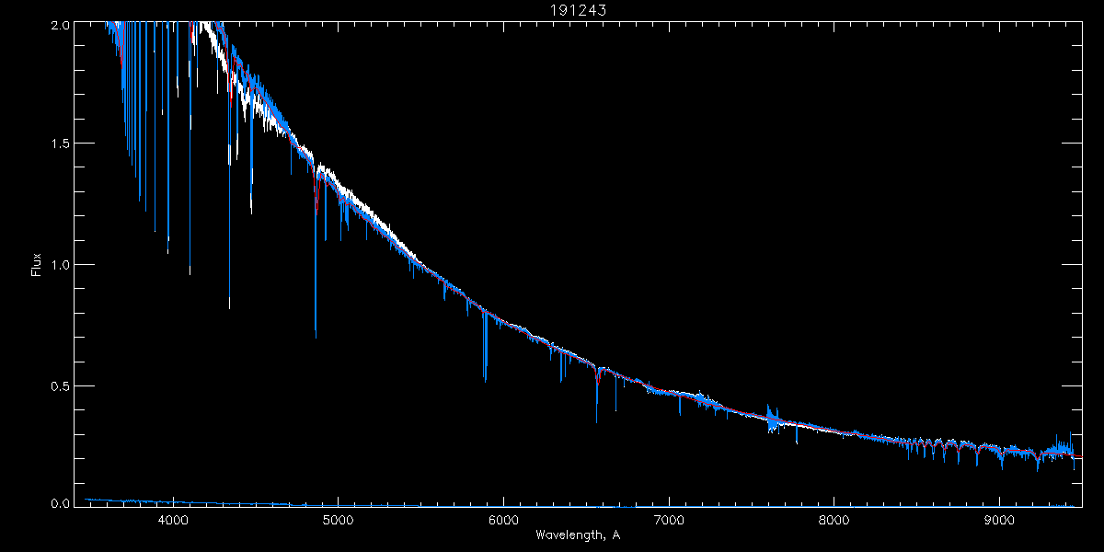Select the Flux axis label

click(x=37, y=265)
